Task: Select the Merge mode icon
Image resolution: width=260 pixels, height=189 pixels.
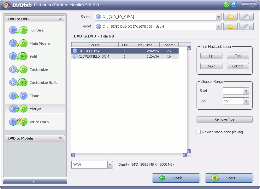Action: 18,109
